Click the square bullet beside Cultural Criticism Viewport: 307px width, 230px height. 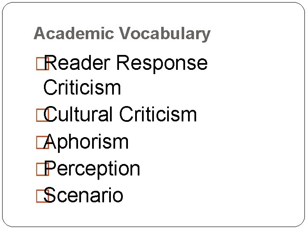point(42,115)
